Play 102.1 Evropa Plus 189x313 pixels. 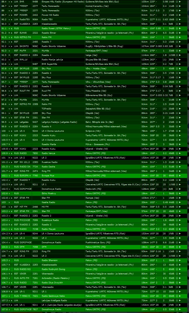[180, 176]
